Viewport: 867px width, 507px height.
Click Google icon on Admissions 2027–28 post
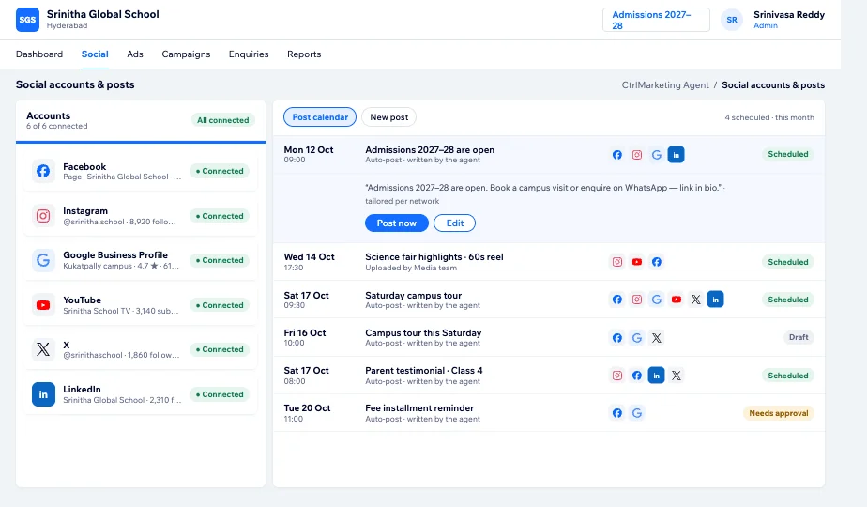[656, 154]
